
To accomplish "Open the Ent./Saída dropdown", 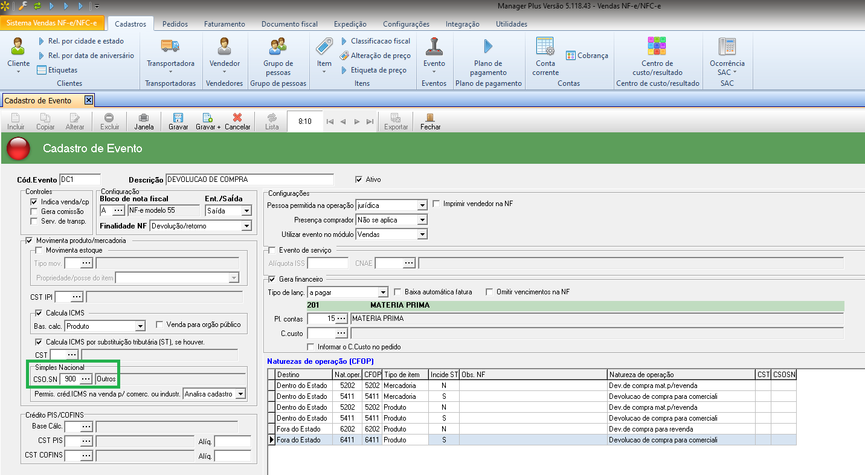I will [x=246, y=211].
